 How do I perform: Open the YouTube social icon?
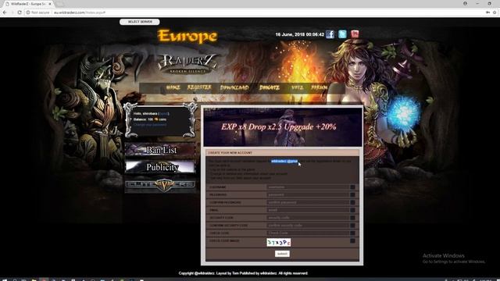click(x=355, y=34)
